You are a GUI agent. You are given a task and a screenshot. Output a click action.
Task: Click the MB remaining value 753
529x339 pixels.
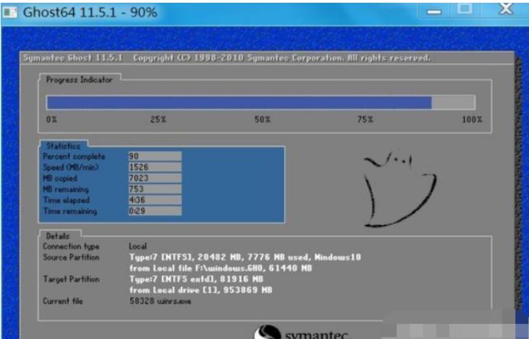coord(155,189)
